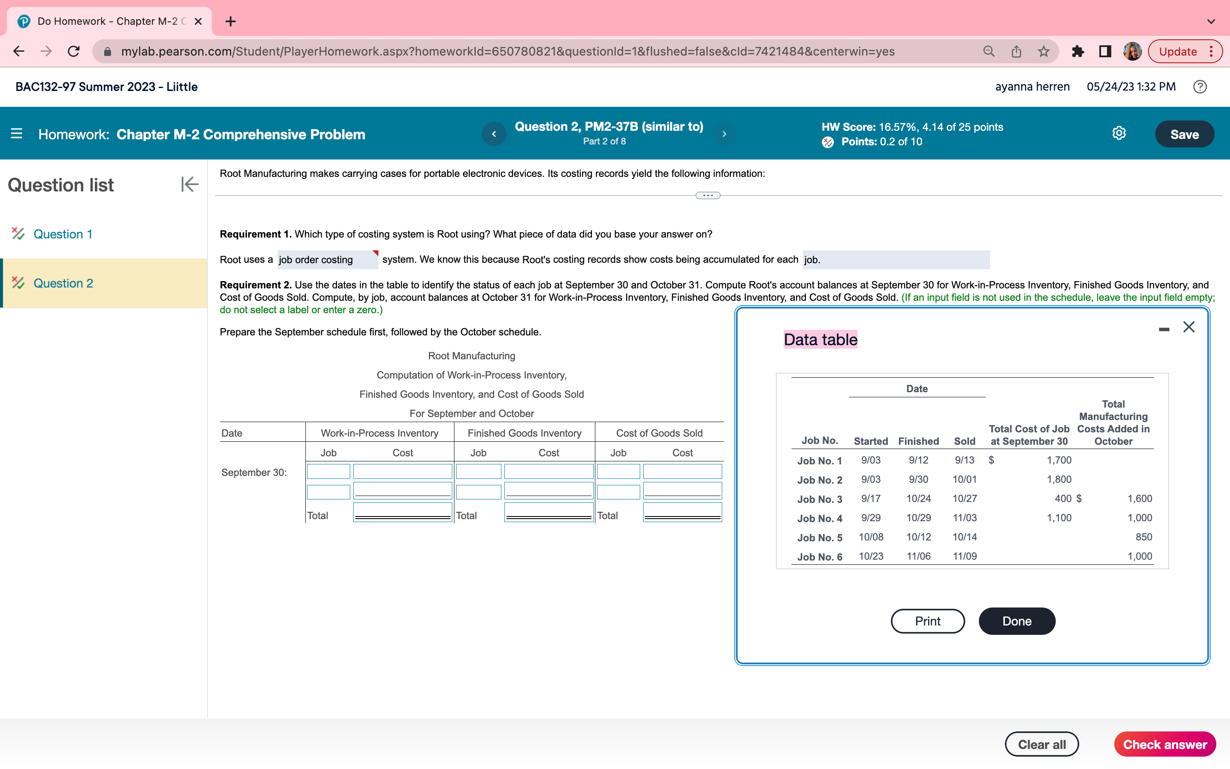Open first Work-in-Process Job selector
Viewport: 1230px width, 769px height.
(328, 472)
